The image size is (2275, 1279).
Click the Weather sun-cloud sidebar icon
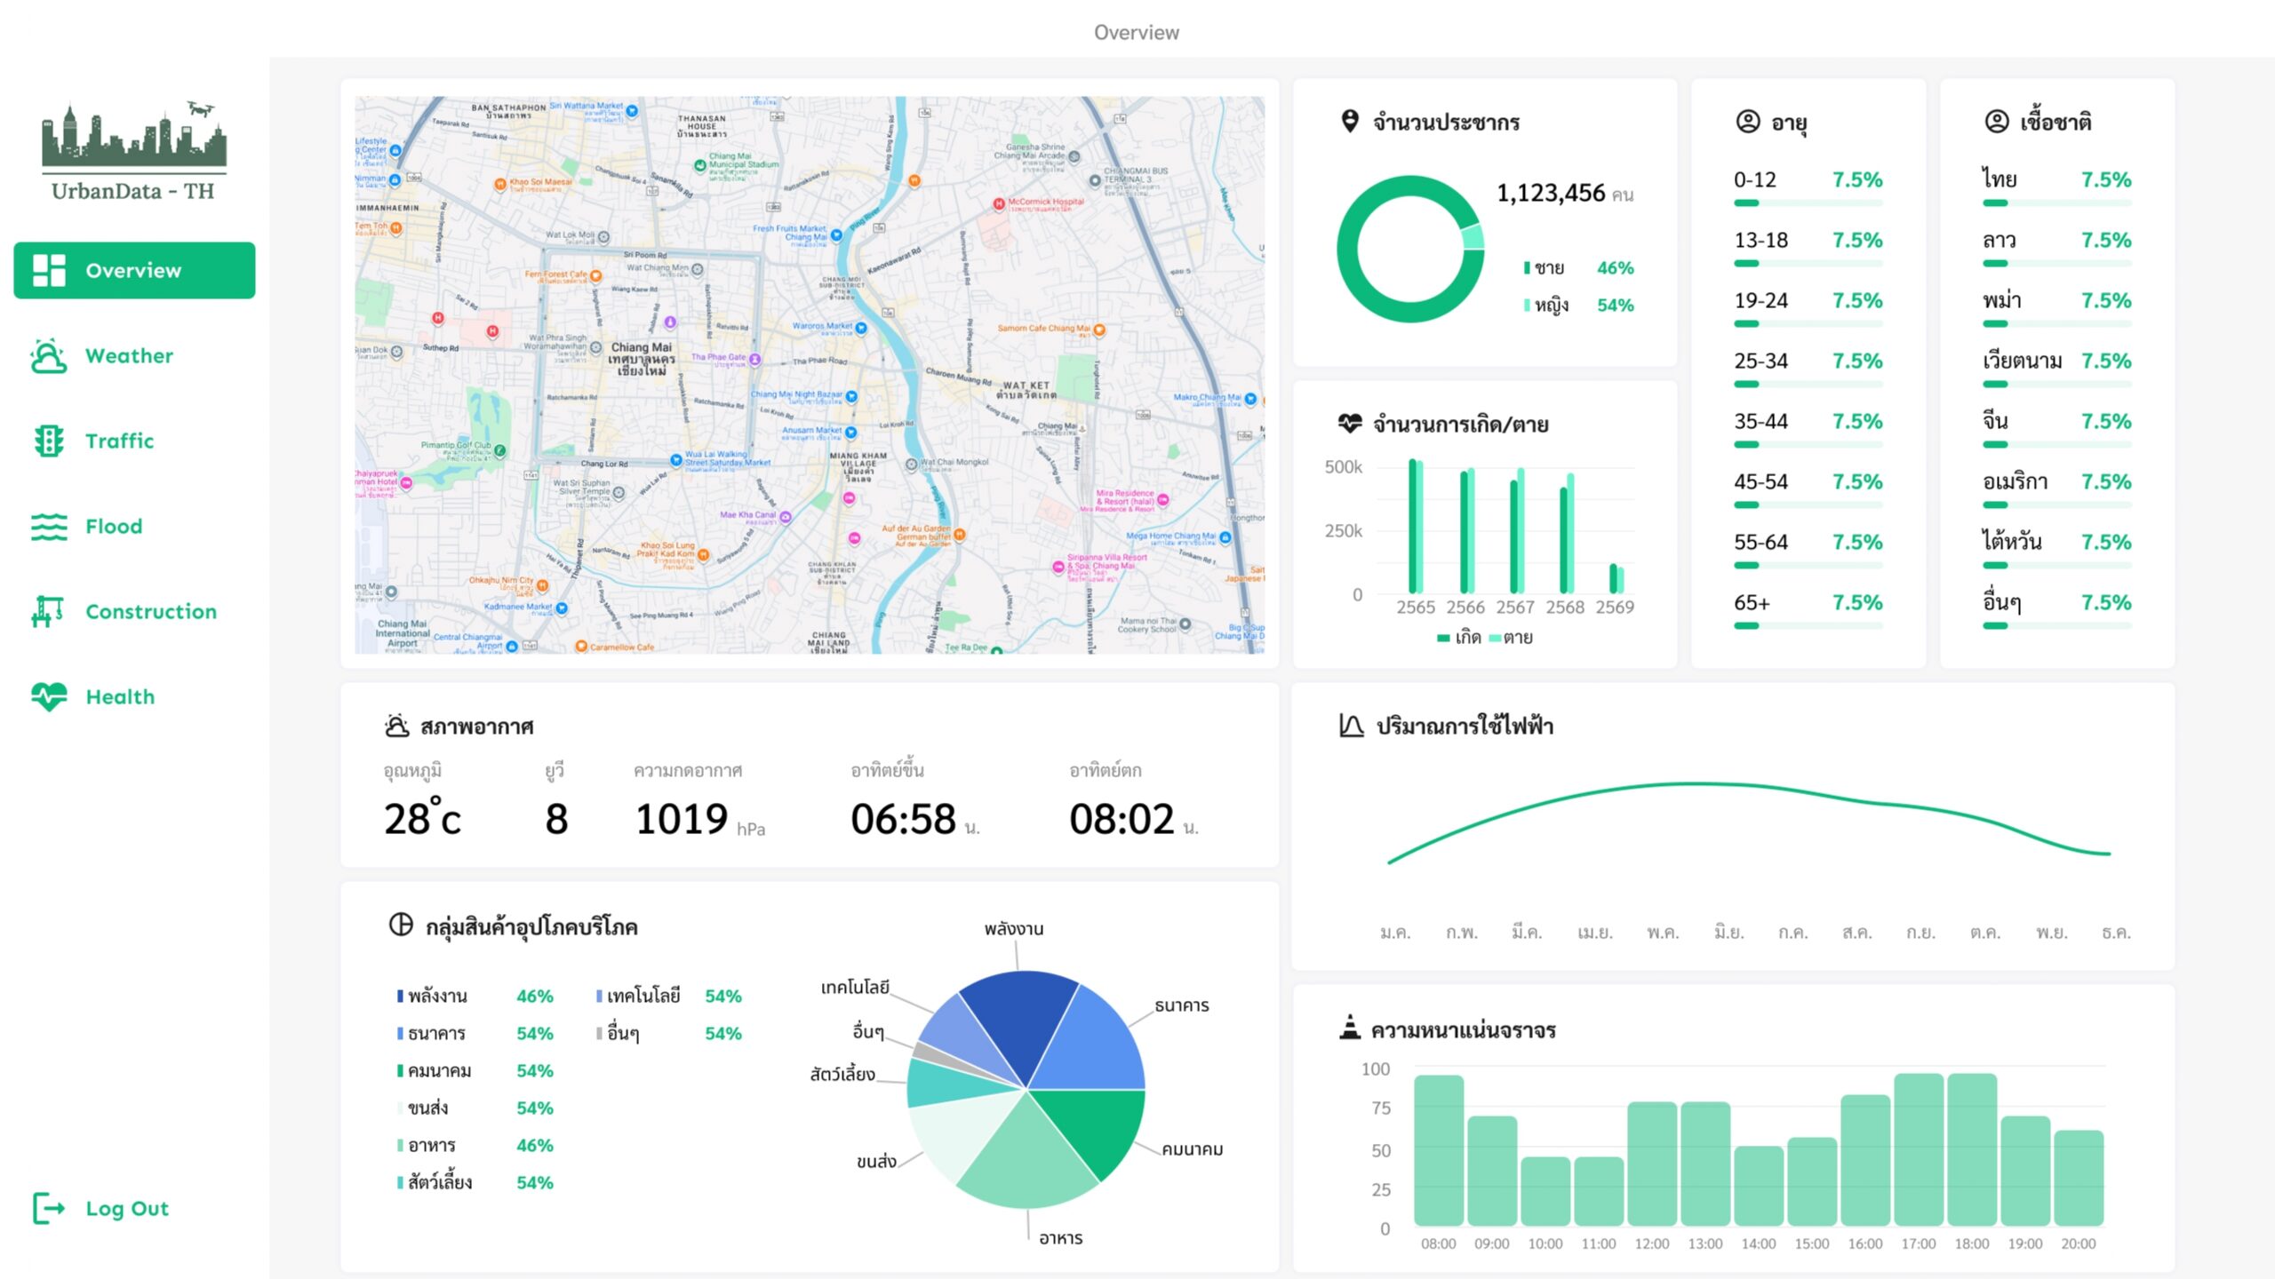48,355
